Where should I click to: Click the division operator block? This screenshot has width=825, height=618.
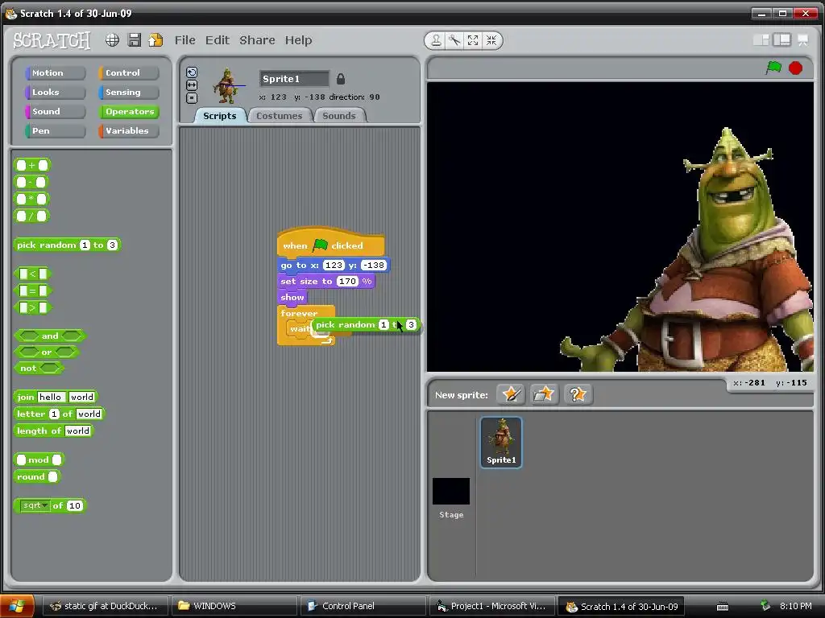pos(31,216)
